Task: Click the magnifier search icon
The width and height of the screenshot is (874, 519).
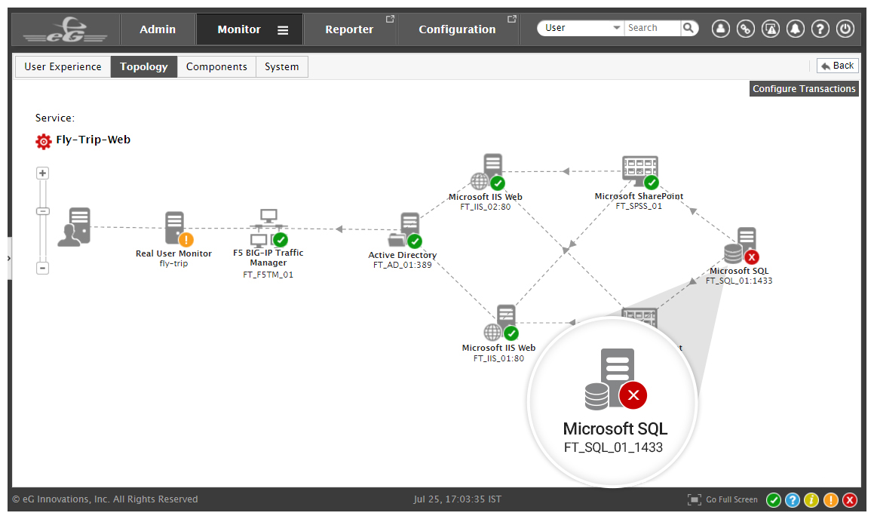Action: pos(689,28)
